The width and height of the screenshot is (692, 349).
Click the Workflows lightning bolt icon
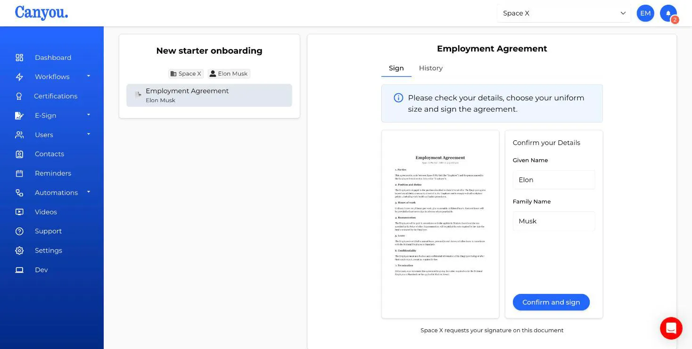pos(19,77)
